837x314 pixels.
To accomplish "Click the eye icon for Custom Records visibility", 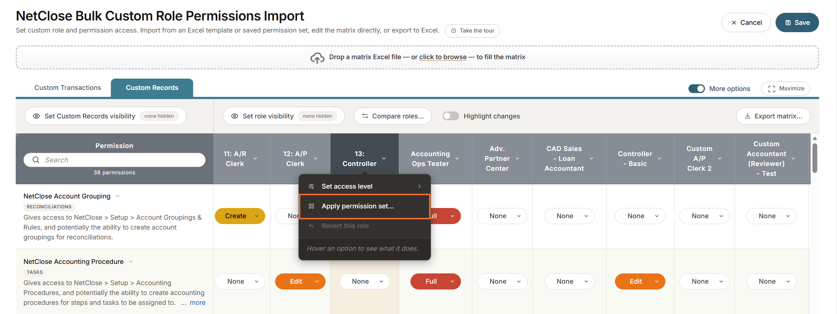I will pos(36,116).
